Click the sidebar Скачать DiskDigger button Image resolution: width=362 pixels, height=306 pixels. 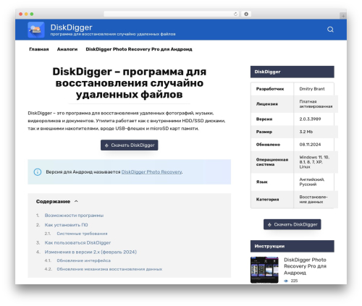click(x=292, y=224)
